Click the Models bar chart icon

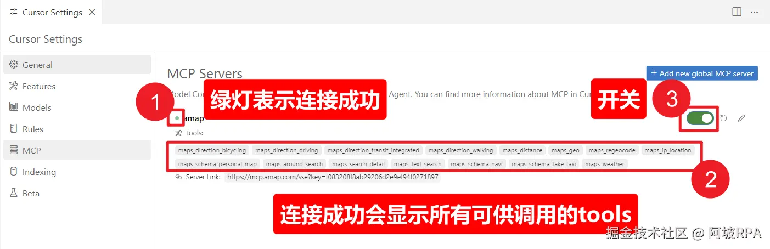pyautogui.click(x=14, y=107)
